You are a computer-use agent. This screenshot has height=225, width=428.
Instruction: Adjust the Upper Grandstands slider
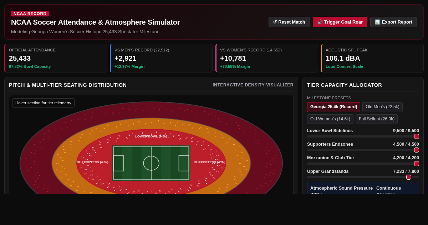[x=363, y=177]
